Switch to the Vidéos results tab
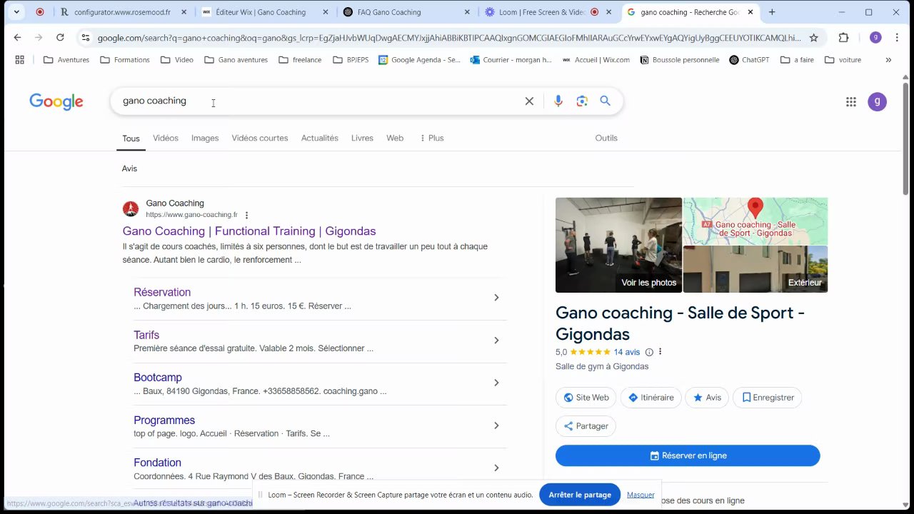The image size is (914, 514). click(166, 138)
